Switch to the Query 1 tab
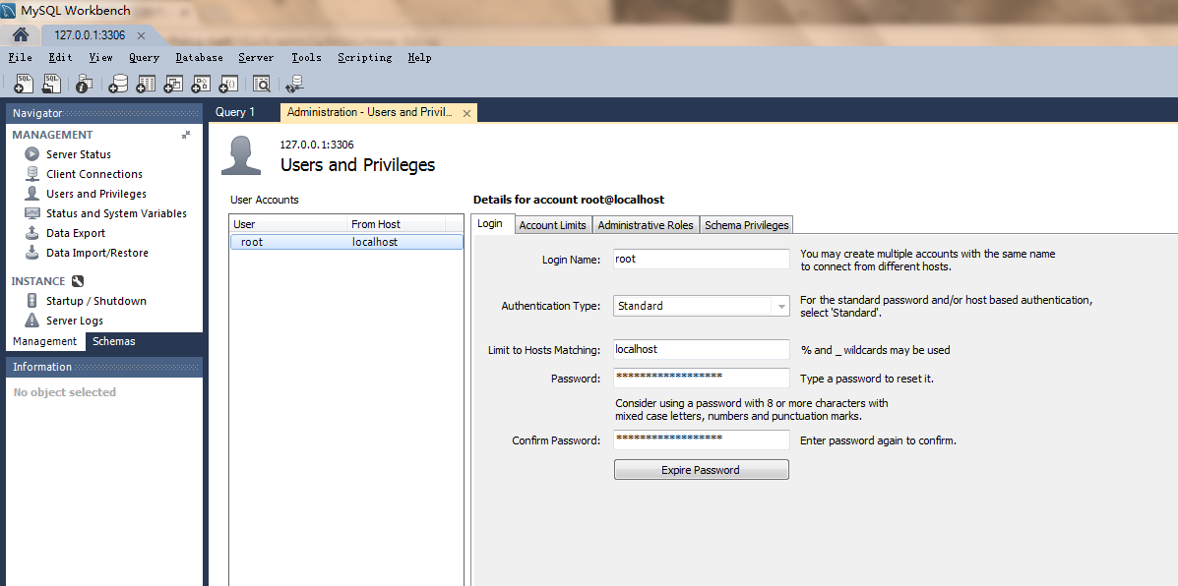This screenshot has height=586, width=1178. click(x=235, y=112)
